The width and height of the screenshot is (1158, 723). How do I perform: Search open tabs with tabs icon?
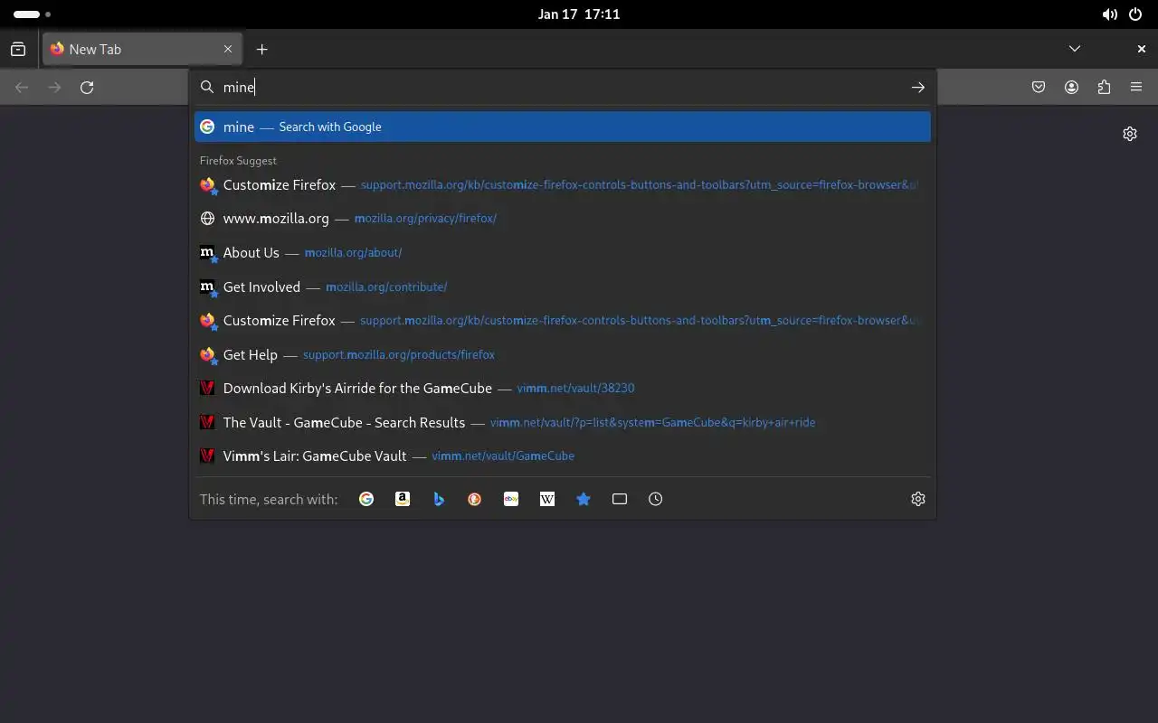(620, 499)
